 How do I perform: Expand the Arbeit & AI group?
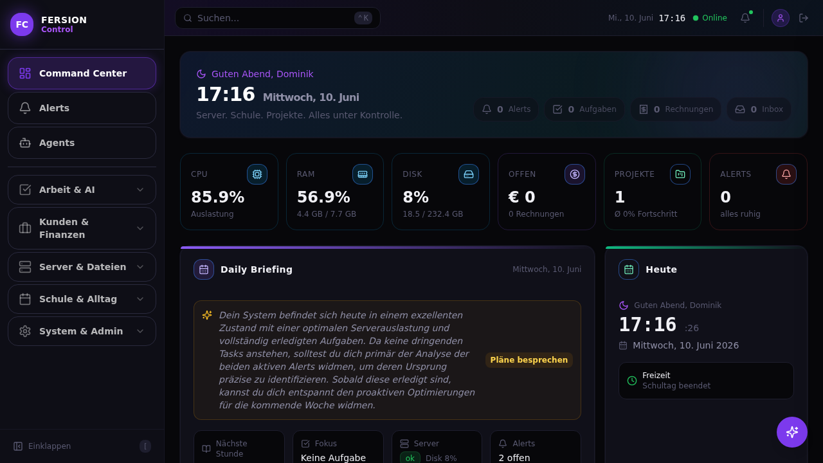[82, 190]
